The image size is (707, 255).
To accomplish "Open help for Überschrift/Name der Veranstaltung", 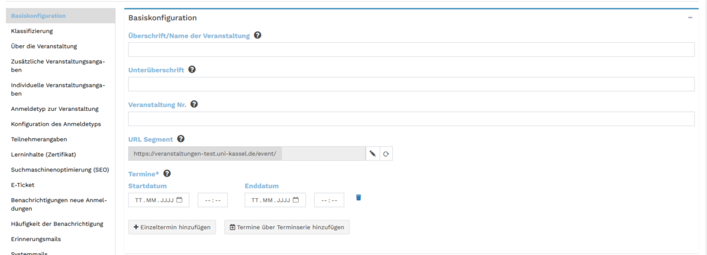I will (257, 35).
